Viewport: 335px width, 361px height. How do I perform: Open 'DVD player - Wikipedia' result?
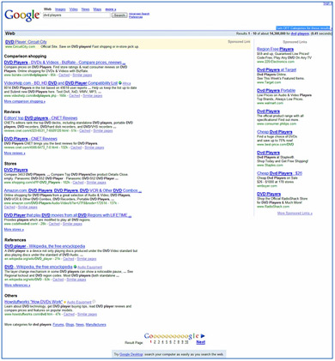tap(45, 246)
